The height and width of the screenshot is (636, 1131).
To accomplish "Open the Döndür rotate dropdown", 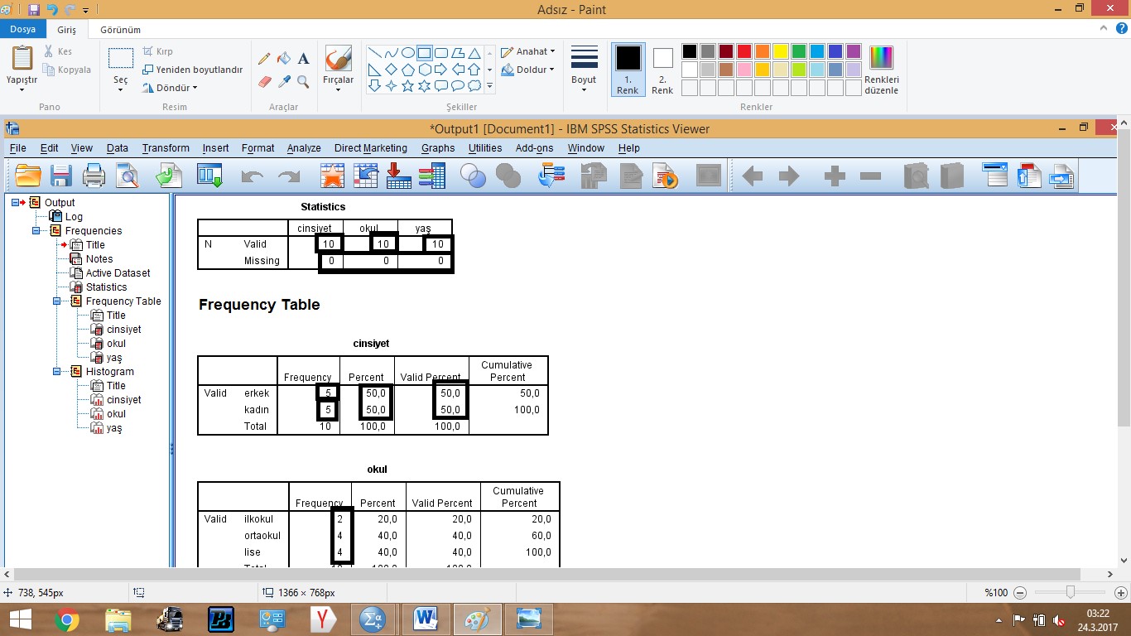I will (170, 88).
